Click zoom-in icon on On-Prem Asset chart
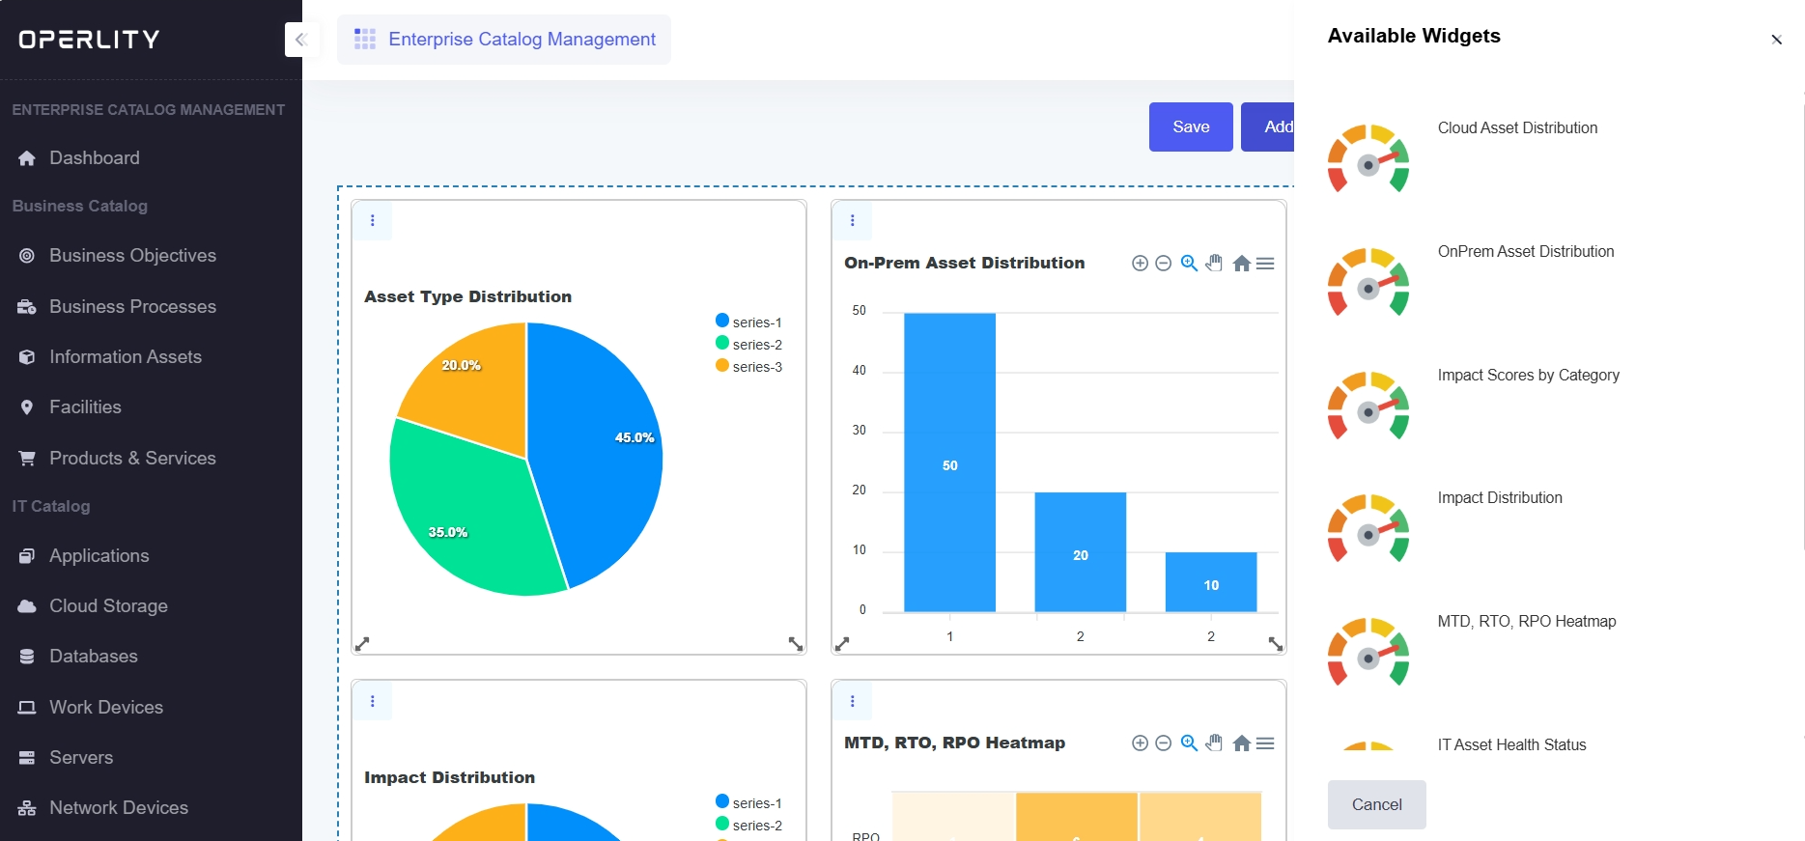 (x=1140, y=264)
